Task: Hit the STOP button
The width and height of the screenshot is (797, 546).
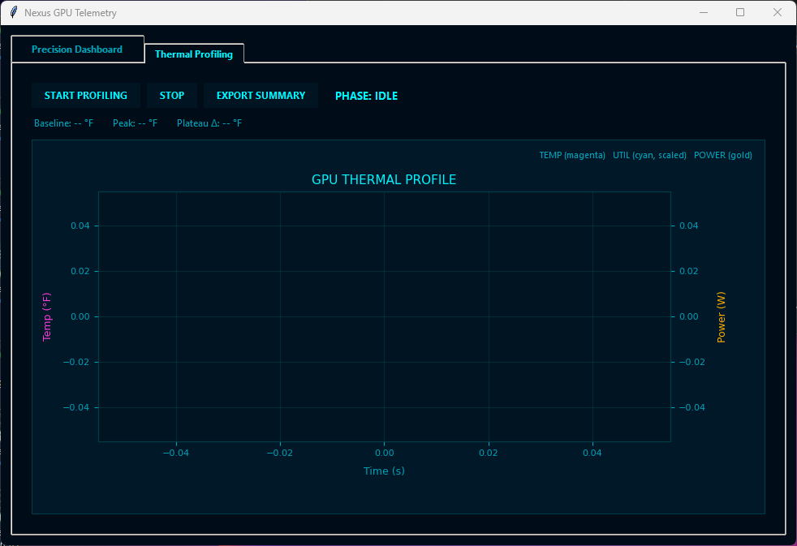Action: (x=172, y=96)
